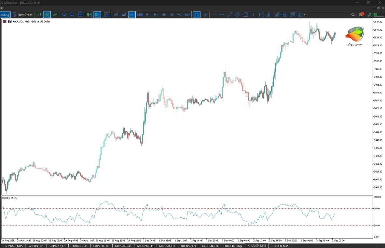Open search with magnifier icon

(353, 15)
